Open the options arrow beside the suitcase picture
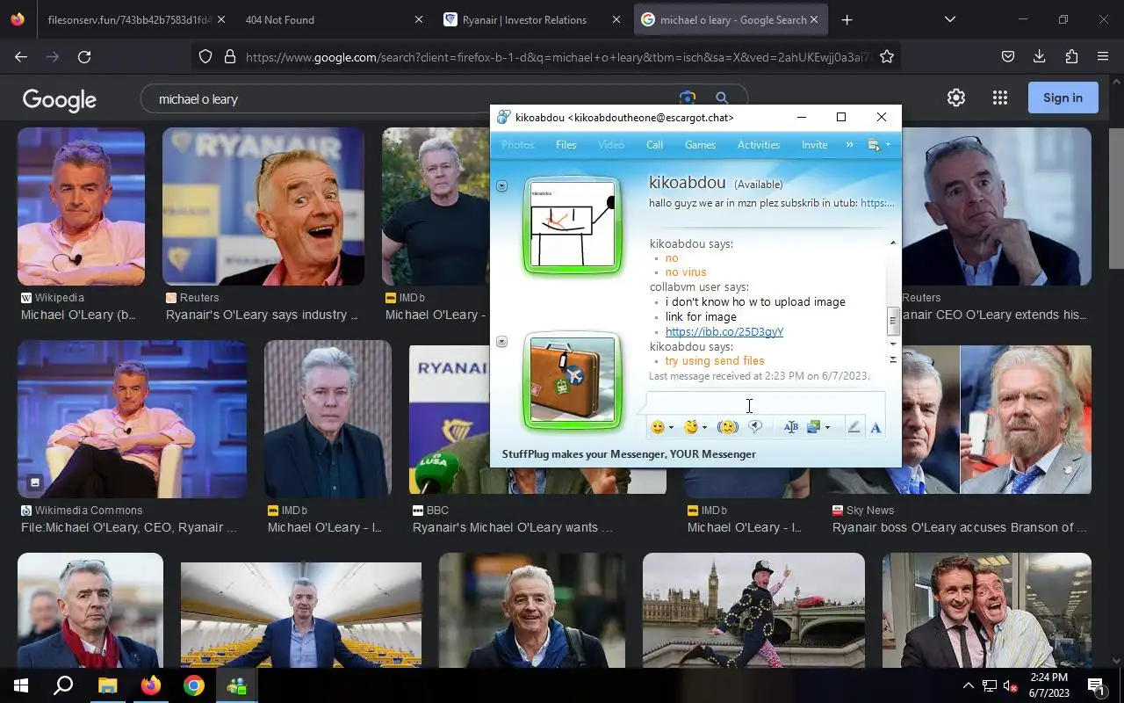The image size is (1124, 703). (x=502, y=342)
